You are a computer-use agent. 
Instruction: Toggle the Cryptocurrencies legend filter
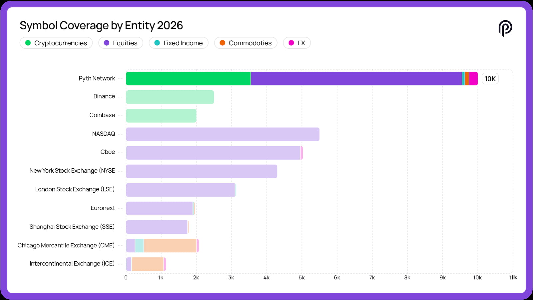[56, 43]
